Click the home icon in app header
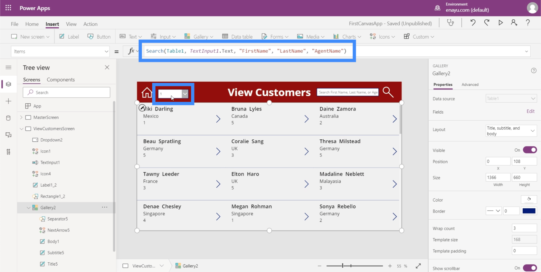The height and width of the screenshot is (272, 541). pos(147,92)
